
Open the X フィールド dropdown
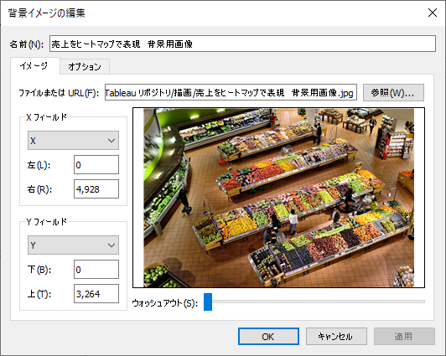pyautogui.click(x=73, y=141)
